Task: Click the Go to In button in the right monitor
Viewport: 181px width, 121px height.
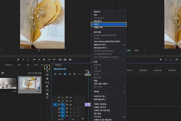Action: pos(177,60)
